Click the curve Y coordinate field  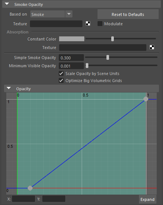(x=54, y=199)
